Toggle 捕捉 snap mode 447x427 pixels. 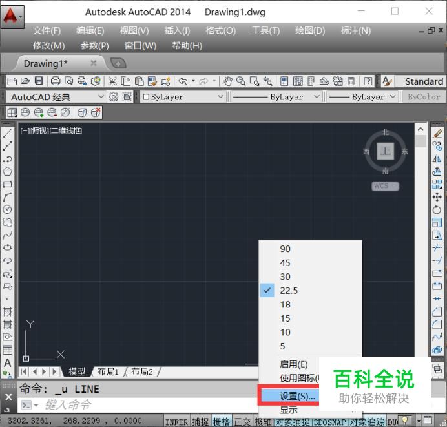[x=200, y=422]
